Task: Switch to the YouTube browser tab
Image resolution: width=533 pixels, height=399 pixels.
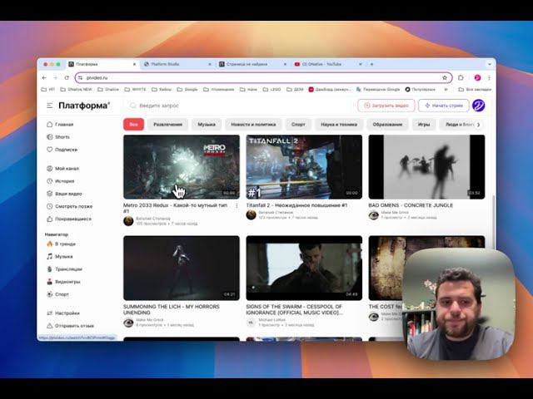Action: tap(328, 64)
